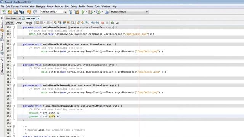Viewport: 244px width, 137px height.
Task: Shift line left editor icon
Action: click(x=93, y=23)
